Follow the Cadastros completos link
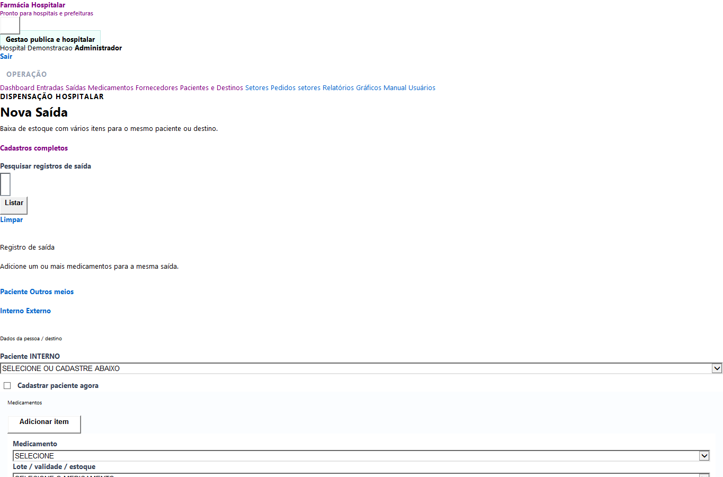The height and width of the screenshot is (477, 723). (34, 148)
